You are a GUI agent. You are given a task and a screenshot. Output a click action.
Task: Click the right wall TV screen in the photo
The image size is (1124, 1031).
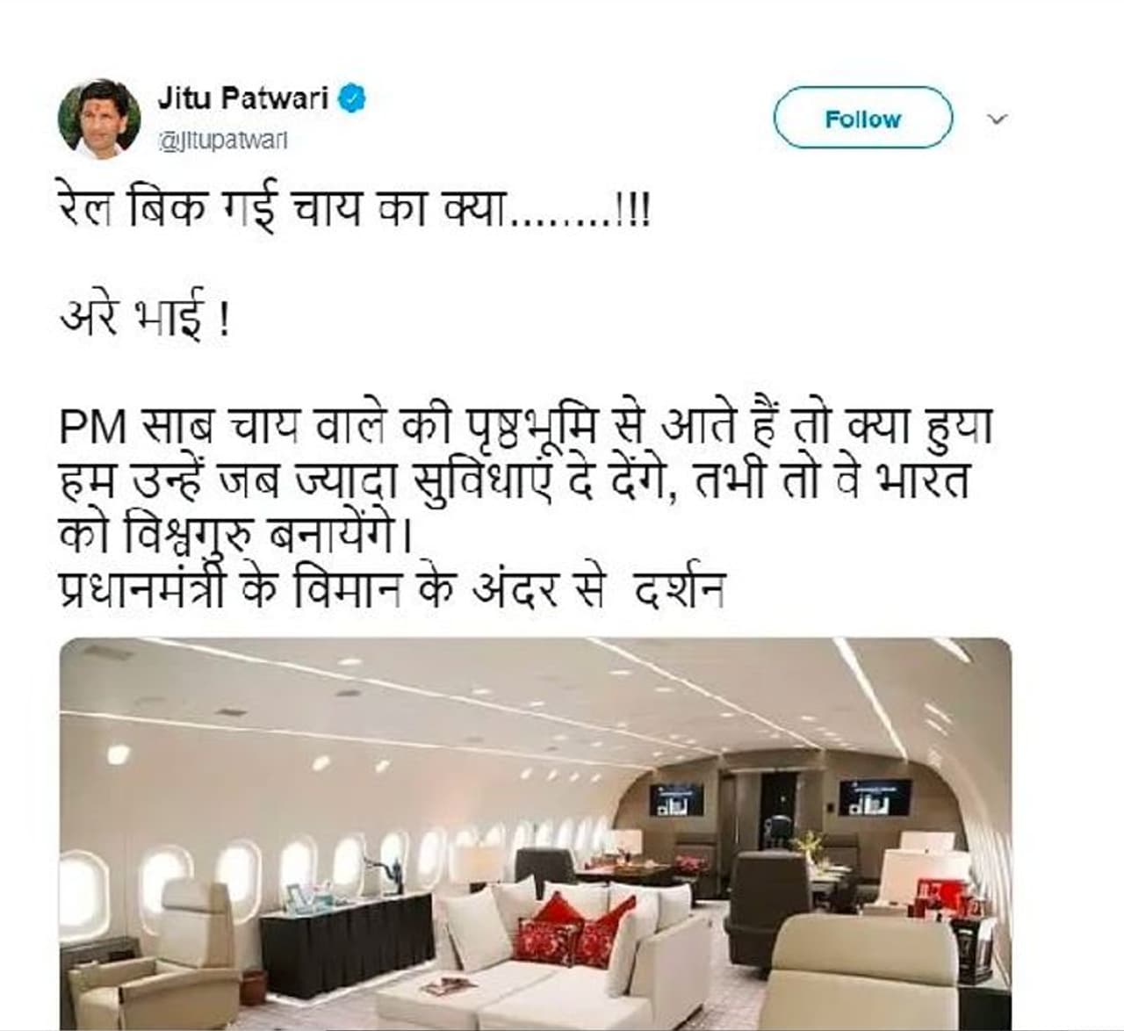pos(874,797)
